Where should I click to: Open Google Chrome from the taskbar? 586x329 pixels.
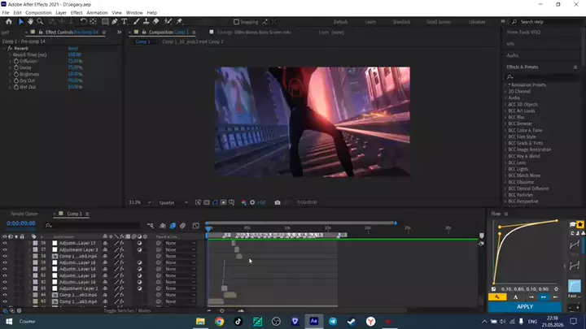[220, 321]
